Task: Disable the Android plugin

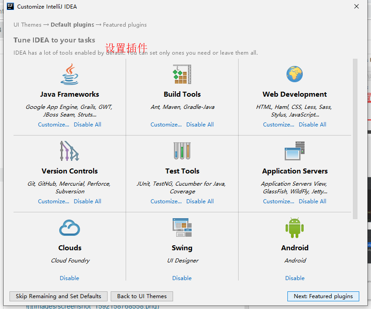Action: click(x=294, y=278)
